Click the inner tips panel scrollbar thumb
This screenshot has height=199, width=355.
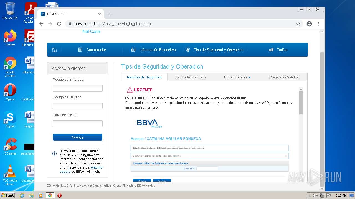[301, 103]
